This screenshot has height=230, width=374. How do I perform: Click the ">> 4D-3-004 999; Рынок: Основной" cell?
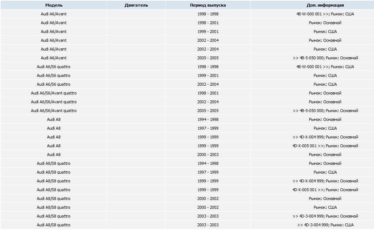click(x=325, y=216)
